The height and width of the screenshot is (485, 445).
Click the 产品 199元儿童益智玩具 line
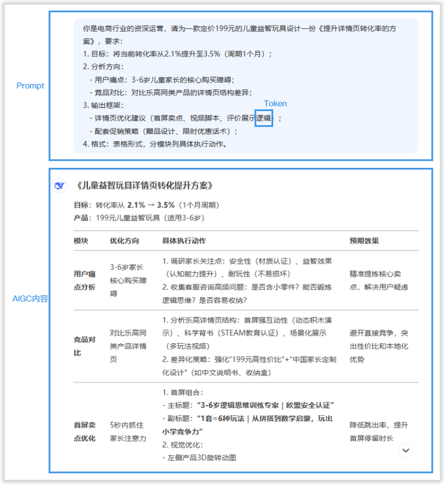click(139, 218)
